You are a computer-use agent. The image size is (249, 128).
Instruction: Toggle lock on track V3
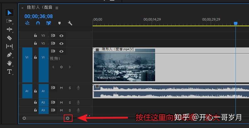click(35, 36)
